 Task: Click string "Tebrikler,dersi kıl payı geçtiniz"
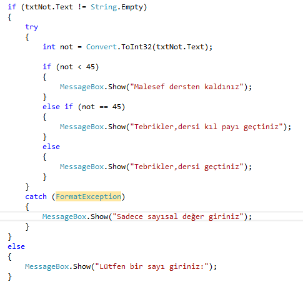(x=206, y=127)
